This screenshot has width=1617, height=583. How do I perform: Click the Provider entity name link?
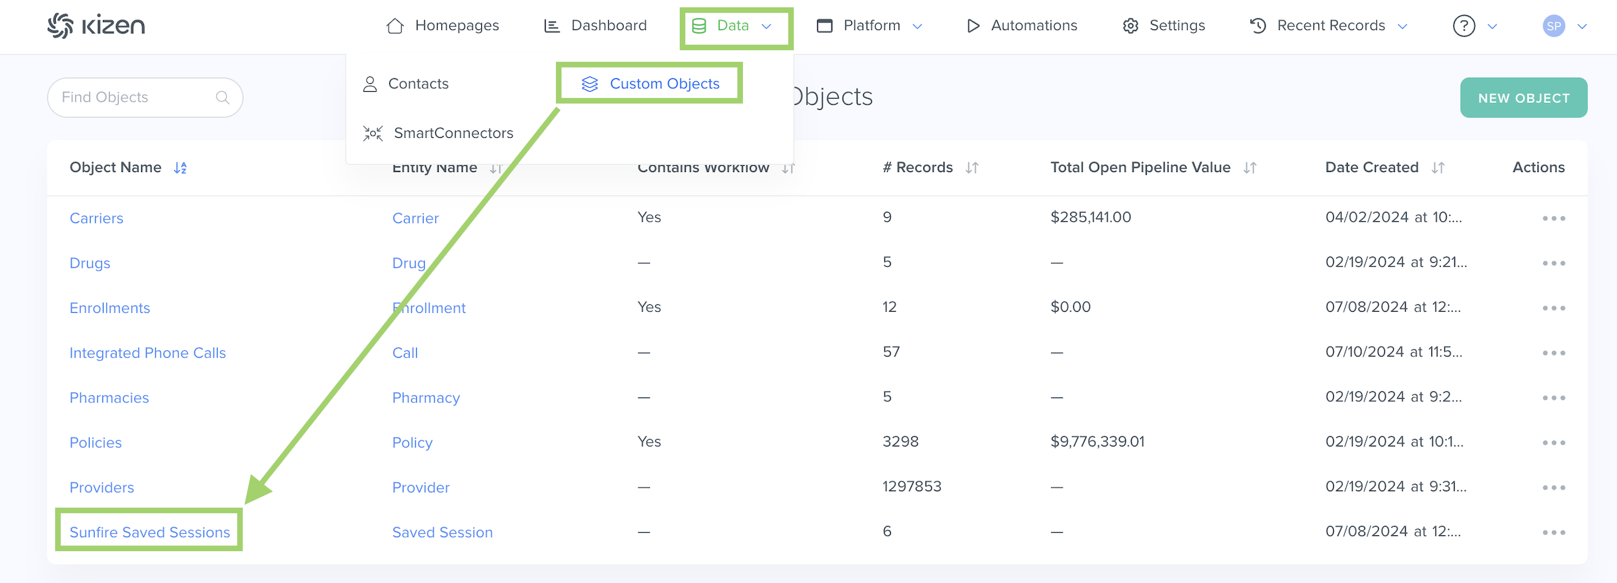tap(420, 487)
